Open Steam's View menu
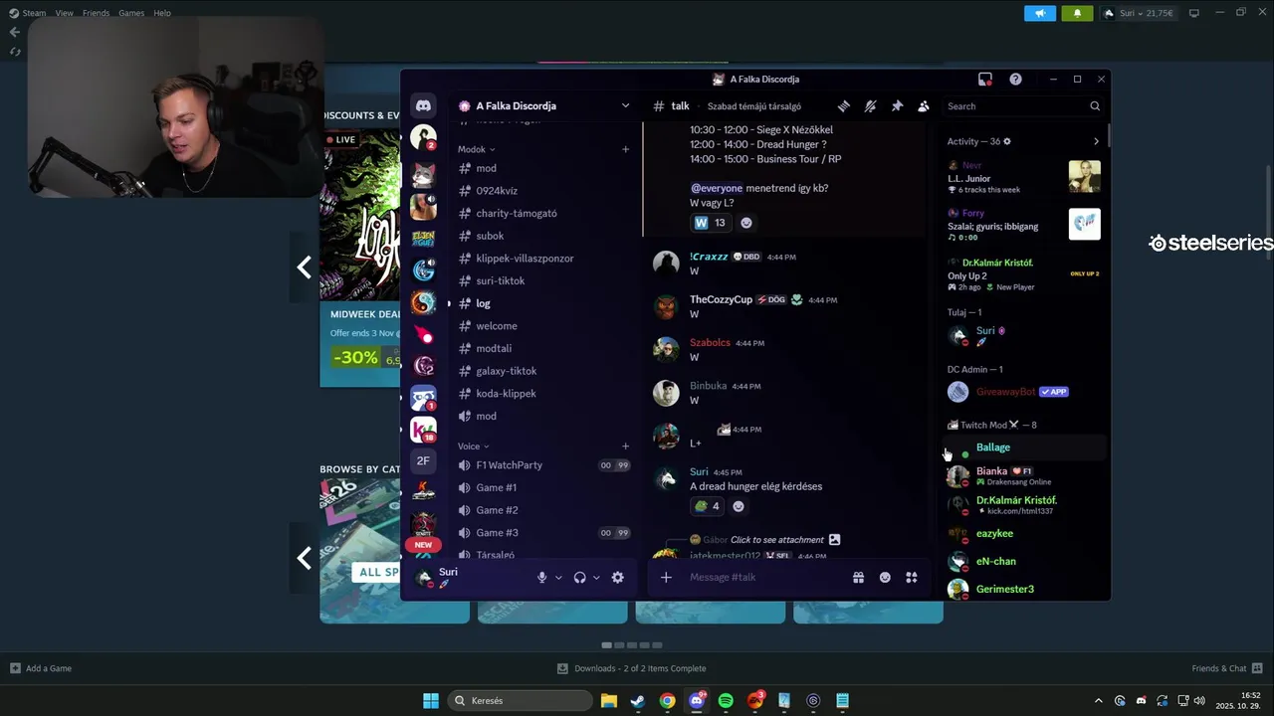Image resolution: width=1274 pixels, height=716 pixels. tap(65, 13)
